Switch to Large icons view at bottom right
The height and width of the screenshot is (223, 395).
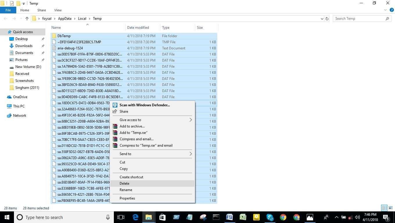point(390,208)
